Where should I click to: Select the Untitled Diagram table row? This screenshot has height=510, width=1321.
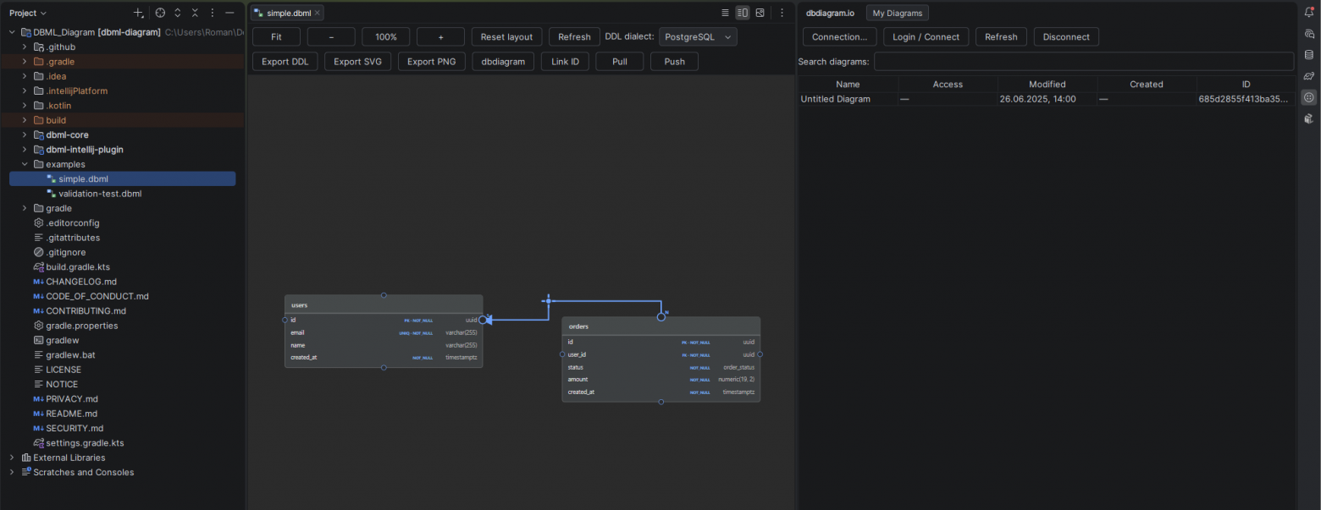(1047, 99)
